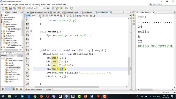176x99 pixels.
Task: Click the Find Selection magnifier in editor toolbar
Action: click(x=52, y=16)
